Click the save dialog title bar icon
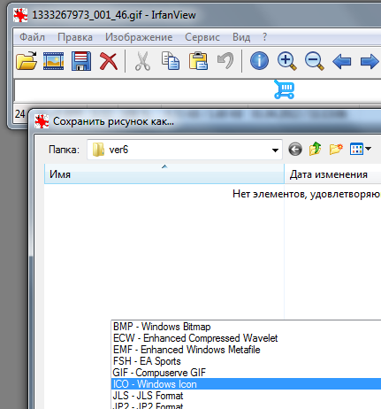The width and height of the screenshot is (381, 409). pyautogui.click(x=42, y=121)
